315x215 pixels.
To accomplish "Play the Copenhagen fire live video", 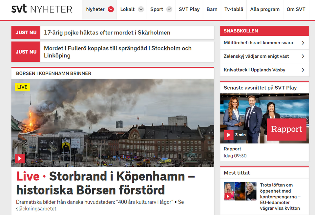I will pos(20,159).
